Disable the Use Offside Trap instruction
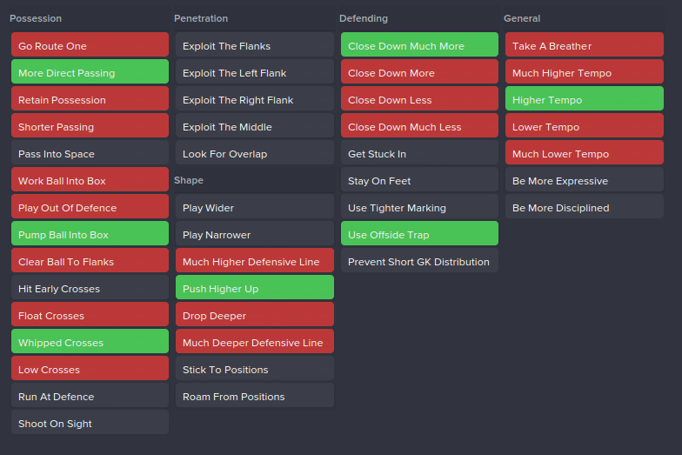The width and height of the screenshot is (682, 455). pos(419,234)
